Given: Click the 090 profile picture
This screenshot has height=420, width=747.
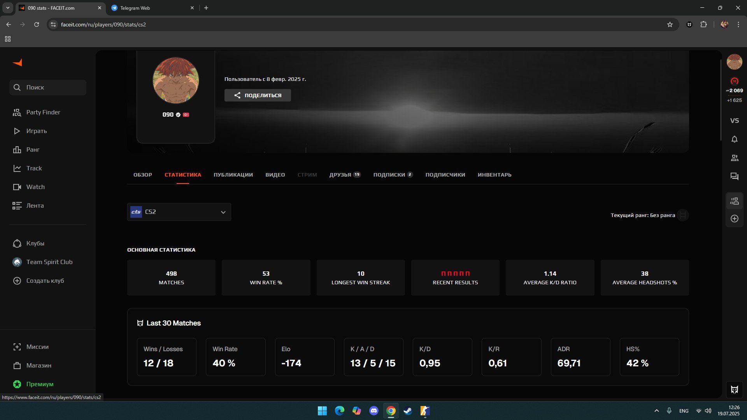Looking at the screenshot, I should [x=175, y=80].
